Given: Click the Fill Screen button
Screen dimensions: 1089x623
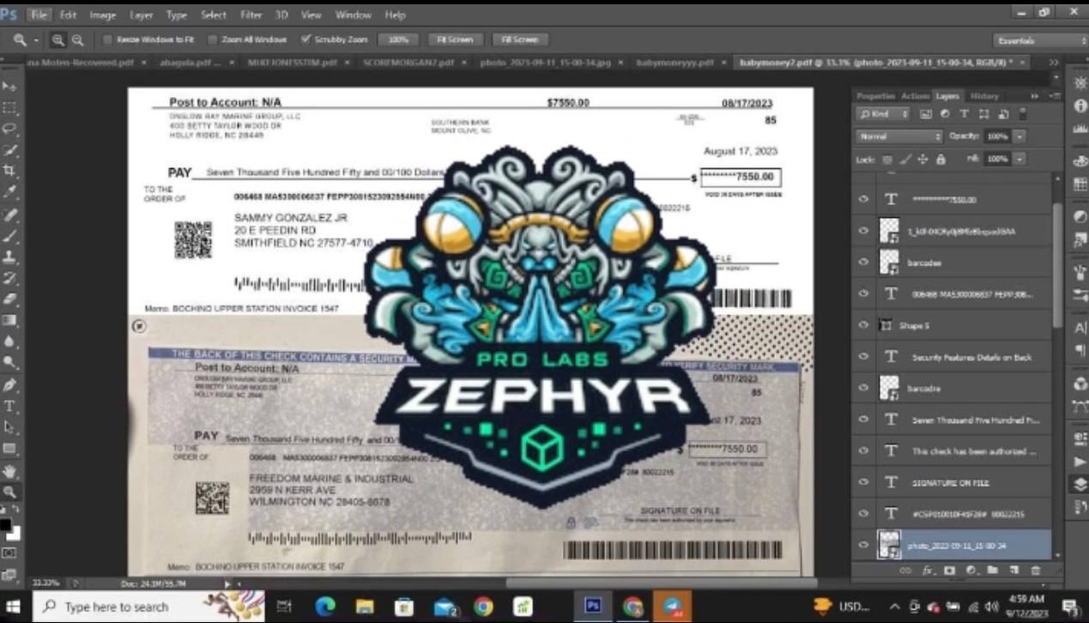Looking at the screenshot, I should click(x=518, y=39).
